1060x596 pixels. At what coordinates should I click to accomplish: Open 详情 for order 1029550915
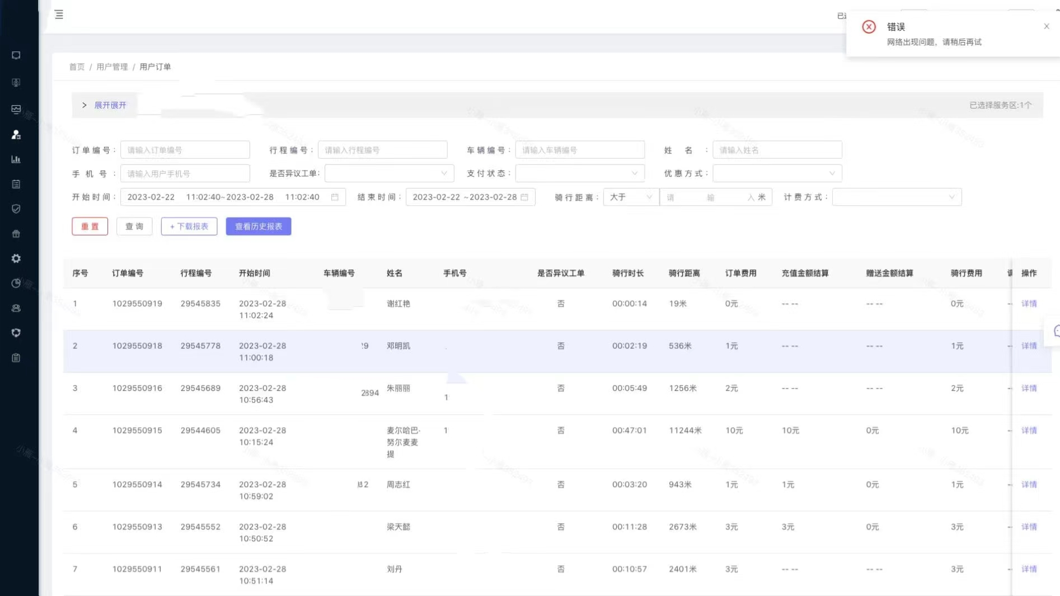(x=1029, y=431)
